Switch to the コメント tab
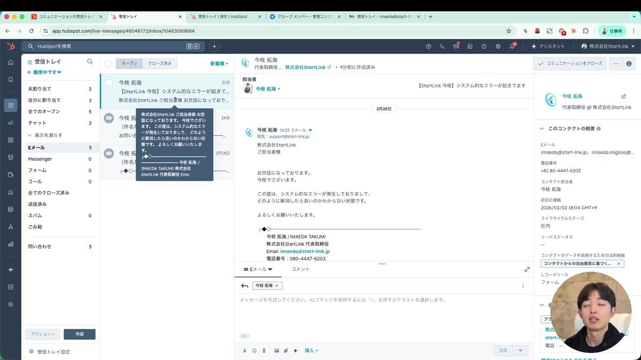 [x=300, y=269]
